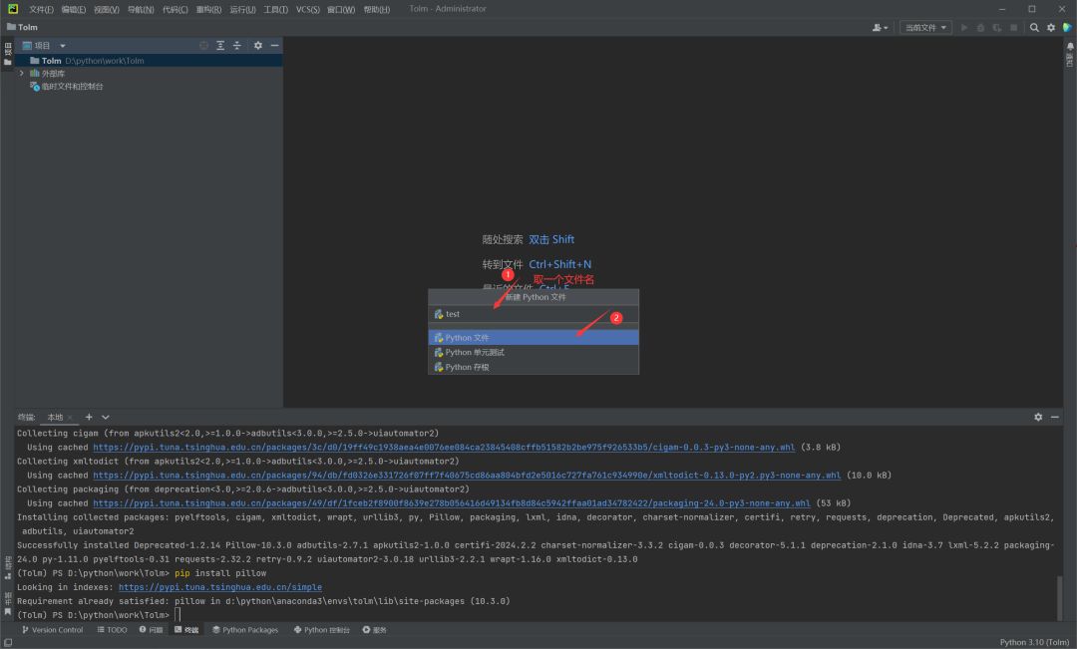Open the project panel gear options
This screenshot has width=1077, height=649.
click(x=258, y=45)
